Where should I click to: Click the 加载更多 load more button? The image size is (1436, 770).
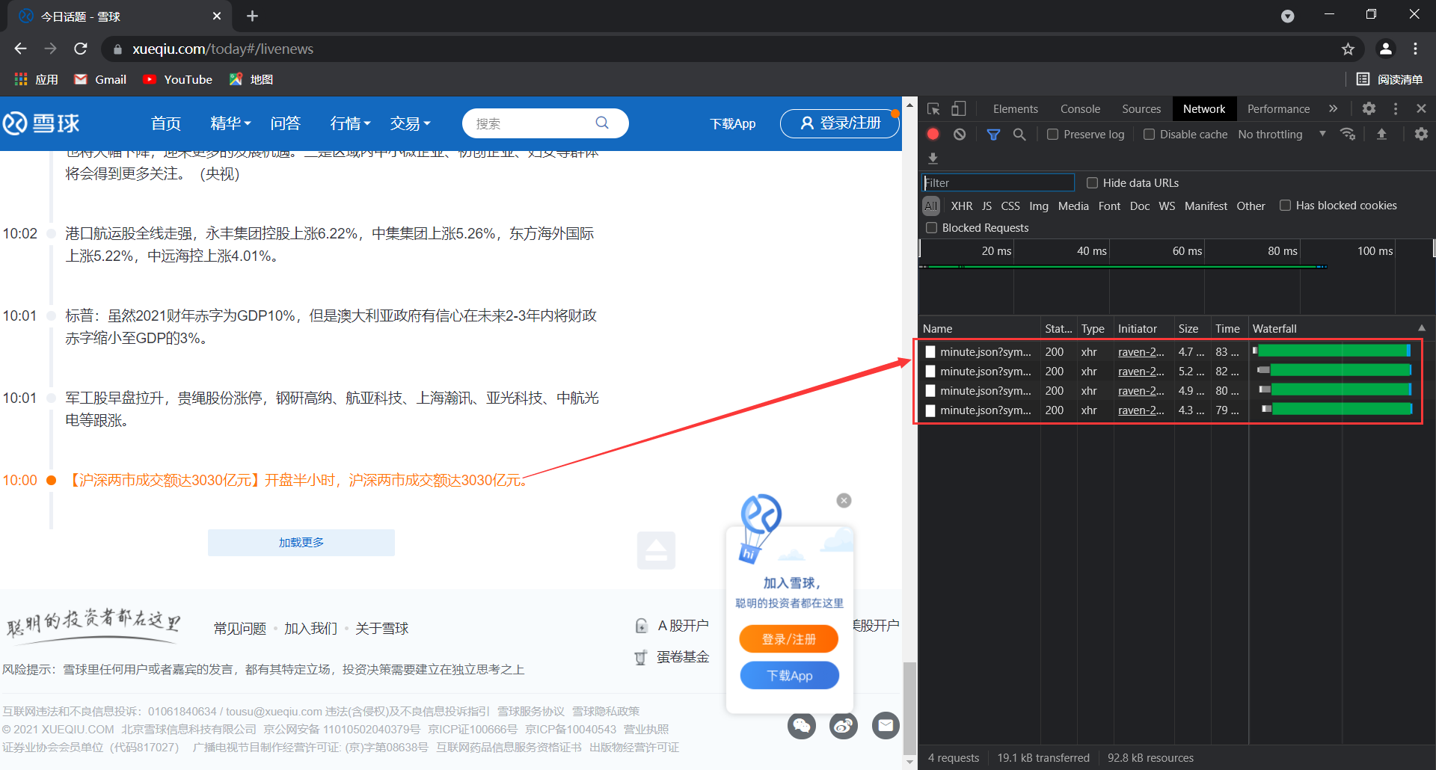[301, 542]
